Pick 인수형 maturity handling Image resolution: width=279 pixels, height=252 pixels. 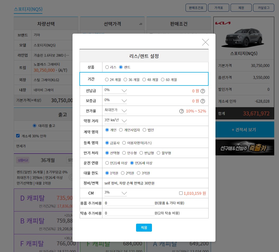(x=124, y=153)
